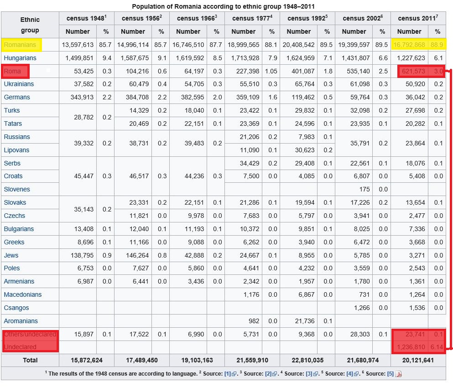
Task: Click the Hungarians 1977 value 1,713,928
Action: point(245,58)
